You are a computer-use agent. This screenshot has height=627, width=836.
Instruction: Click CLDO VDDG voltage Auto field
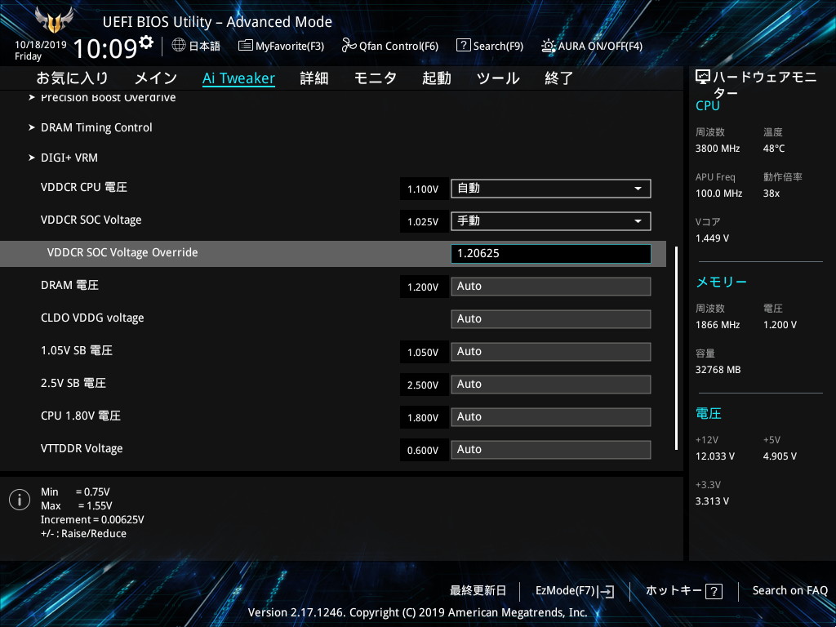tap(551, 319)
